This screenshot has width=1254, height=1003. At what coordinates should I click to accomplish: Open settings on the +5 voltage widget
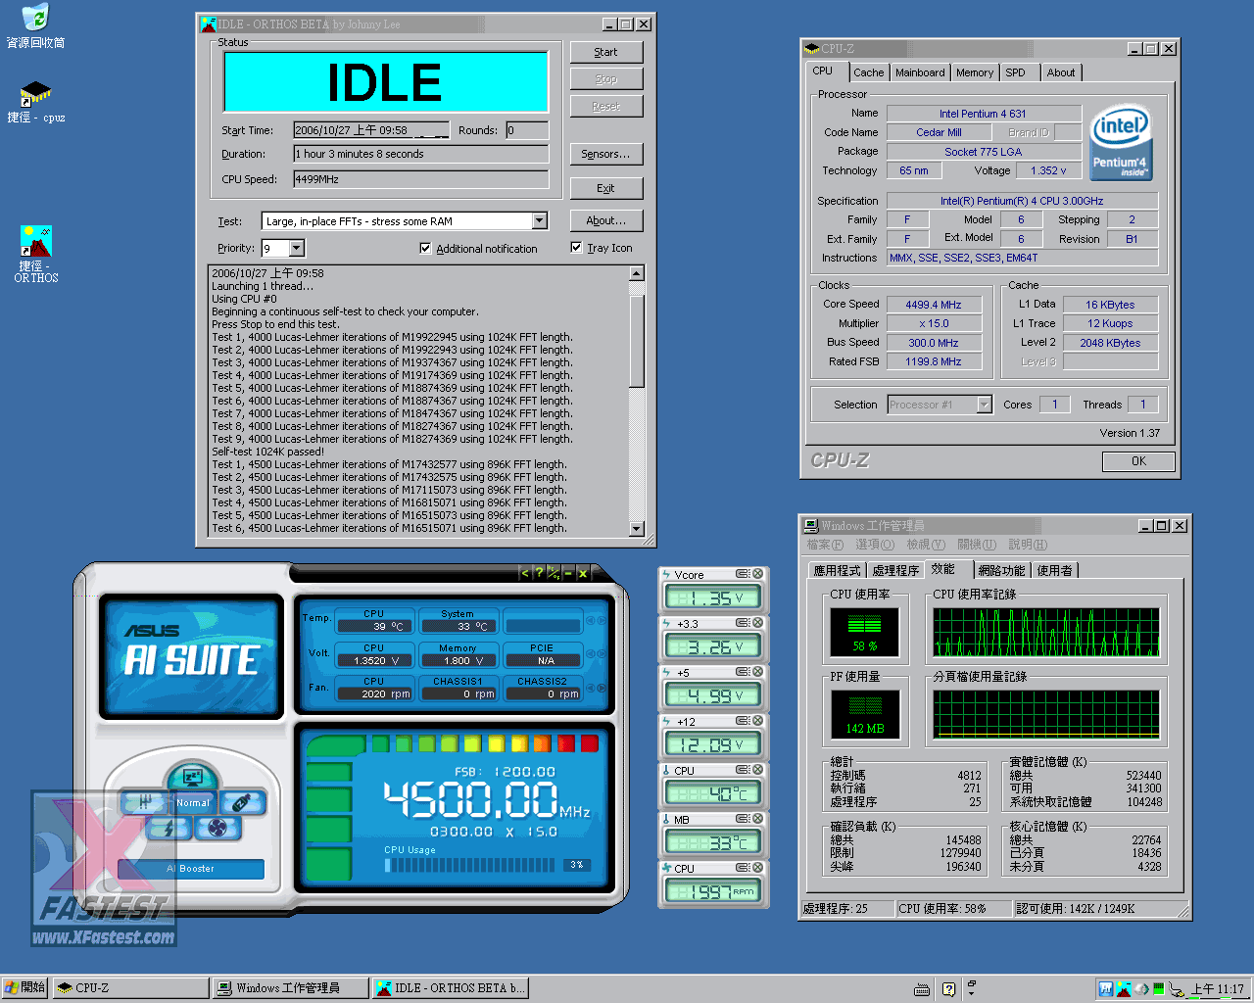[743, 672]
